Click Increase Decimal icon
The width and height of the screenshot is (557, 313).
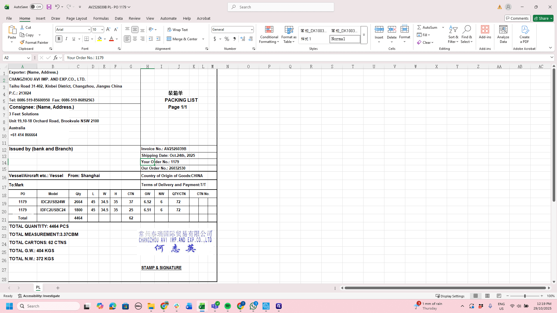(243, 39)
